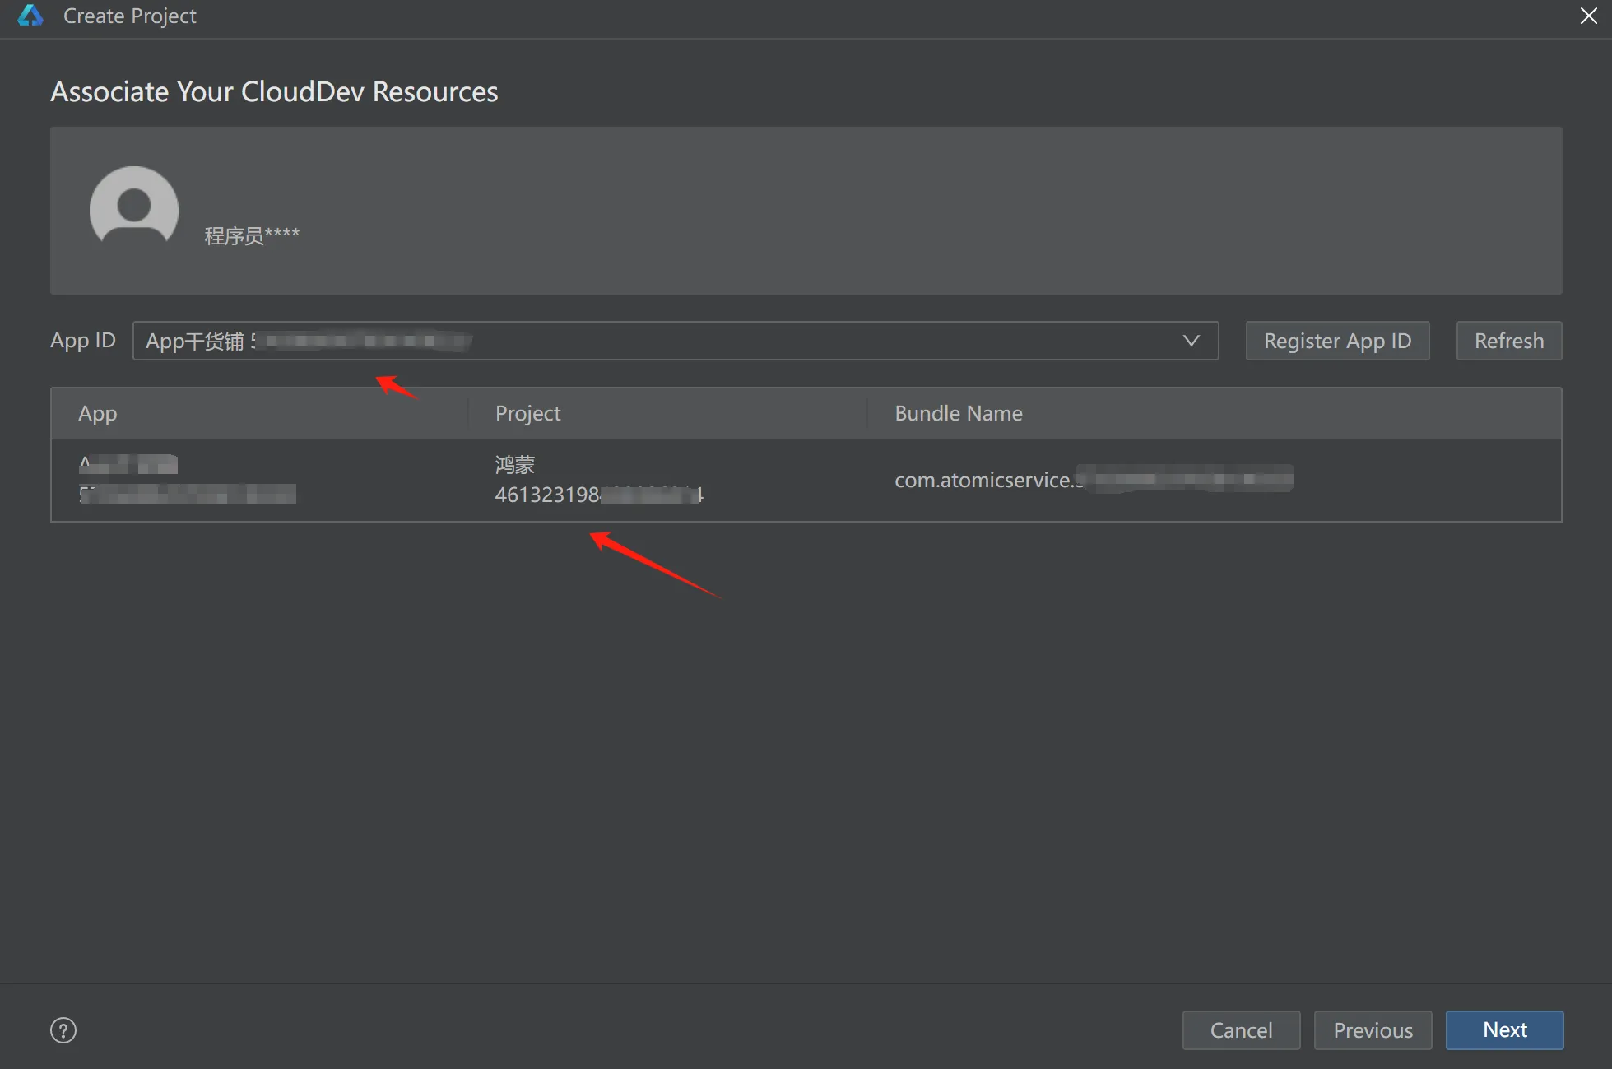The height and width of the screenshot is (1069, 1612).
Task: Open the help question mark icon
Action: [63, 1030]
